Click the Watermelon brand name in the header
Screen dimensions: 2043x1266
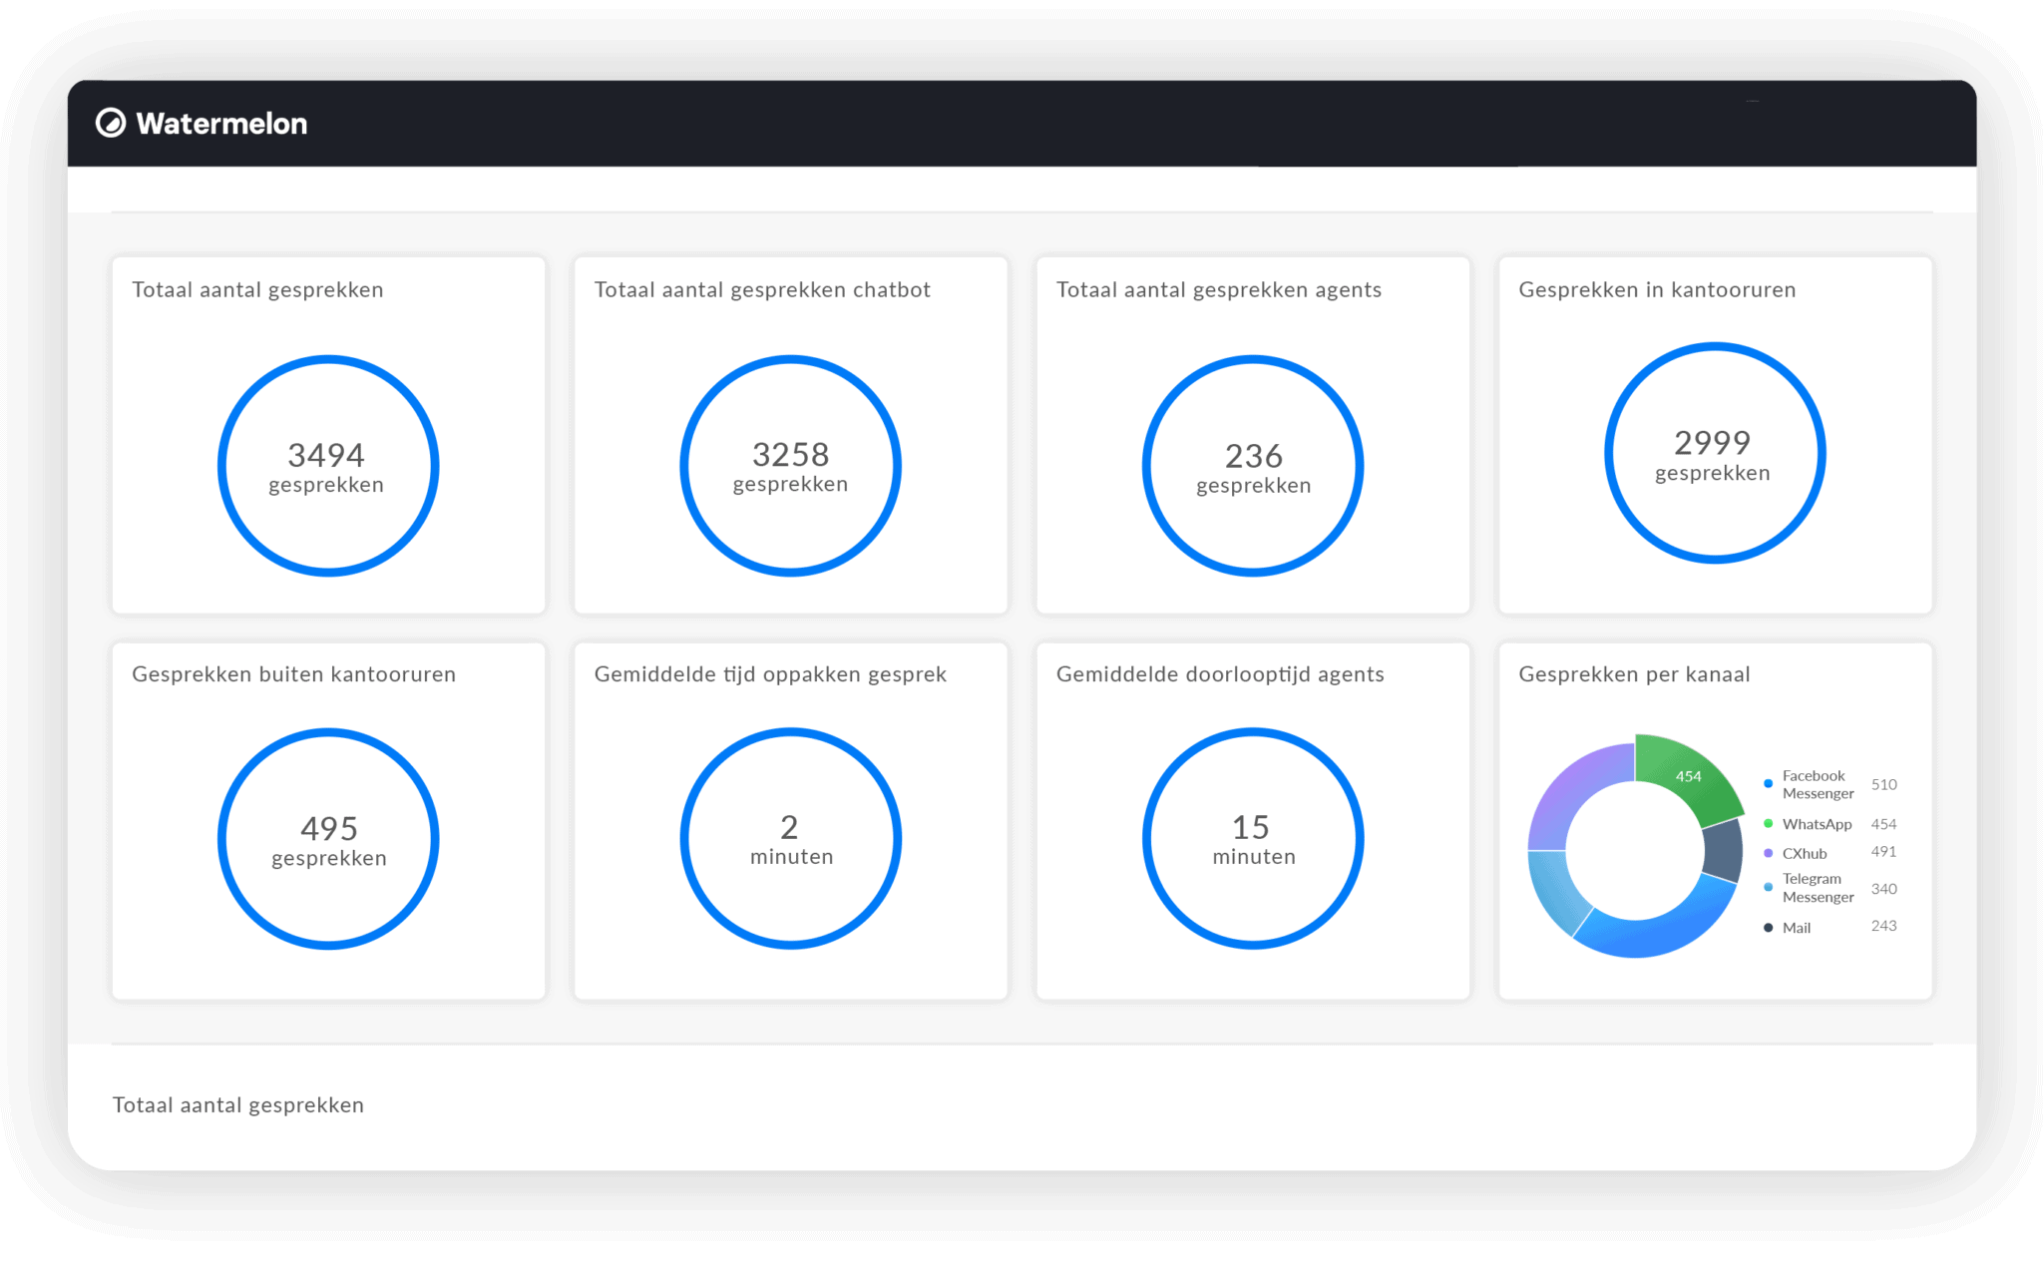(221, 124)
